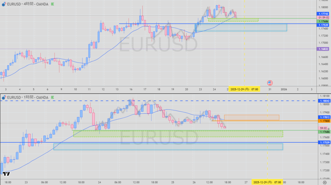
Task: Click the EURUSD flag icon on 4-hour chart
Action: [x=4, y=5]
